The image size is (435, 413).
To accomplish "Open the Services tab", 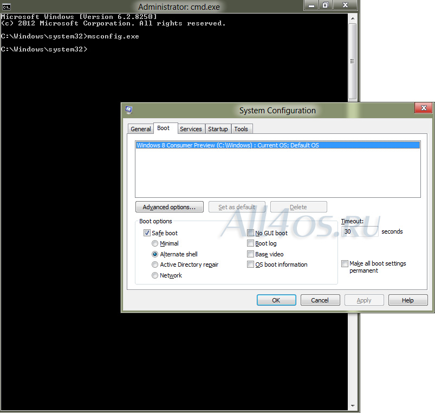I will [x=191, y=129].
